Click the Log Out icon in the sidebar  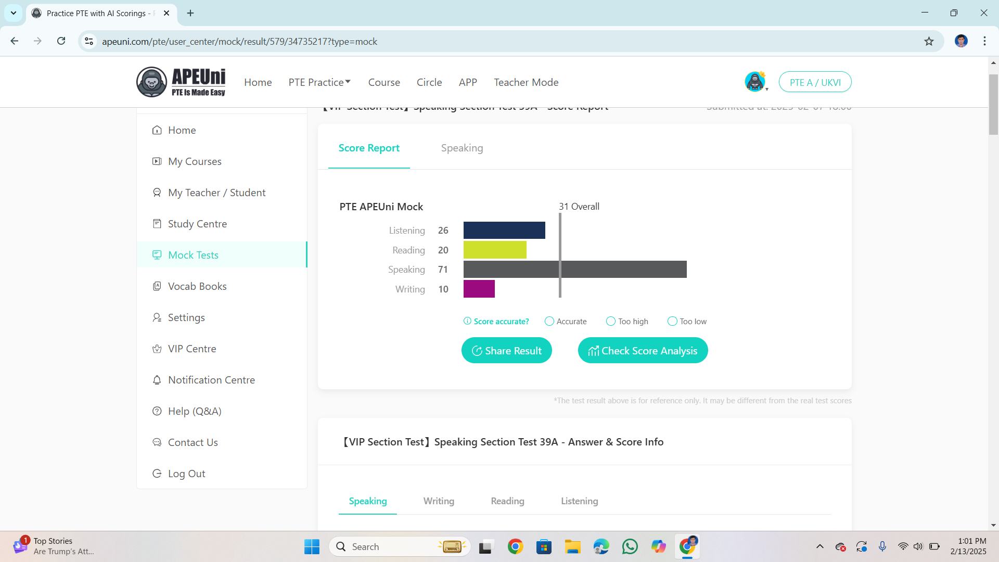[x=157, y=474]
